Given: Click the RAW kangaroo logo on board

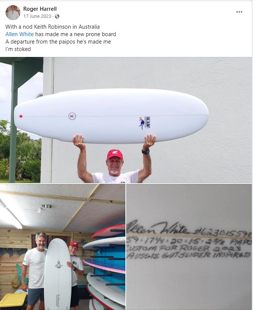Looking at the screenshot, I should coord(145,122).
